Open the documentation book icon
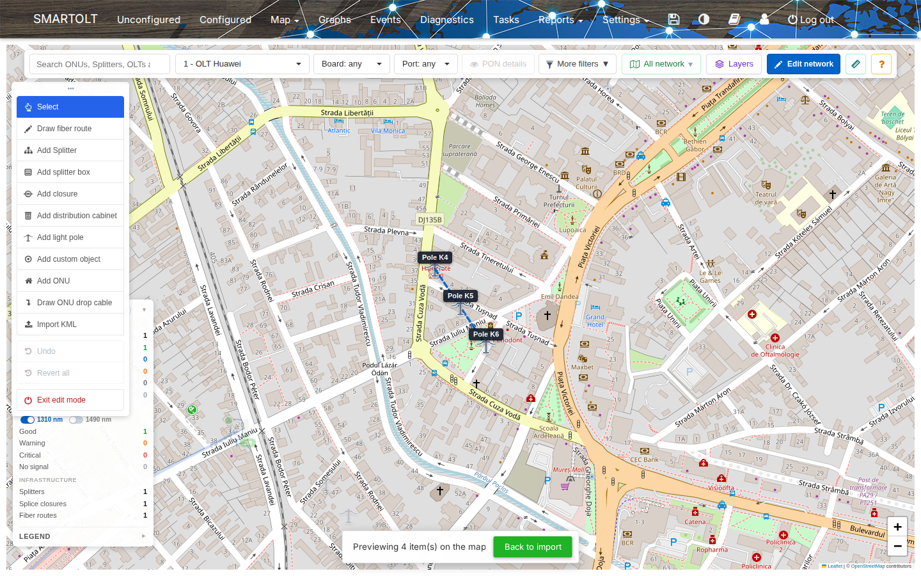Image resolution: width=921 pixels, height=576 pixels. click(x=734, y=19)
